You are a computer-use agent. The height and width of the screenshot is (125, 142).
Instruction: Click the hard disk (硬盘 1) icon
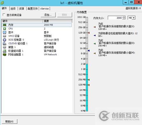coord(4,47)
